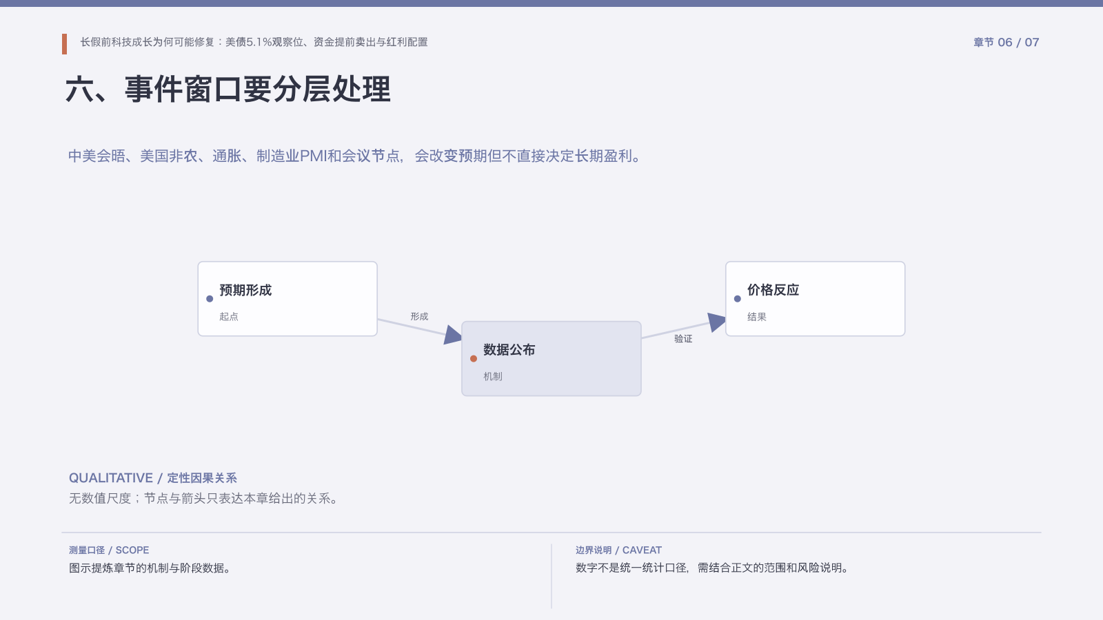Select the subtitle starting with 中美会晤
Image resolution: width=1103 pixels, height=620 pixels.
(x=356, y=156)
